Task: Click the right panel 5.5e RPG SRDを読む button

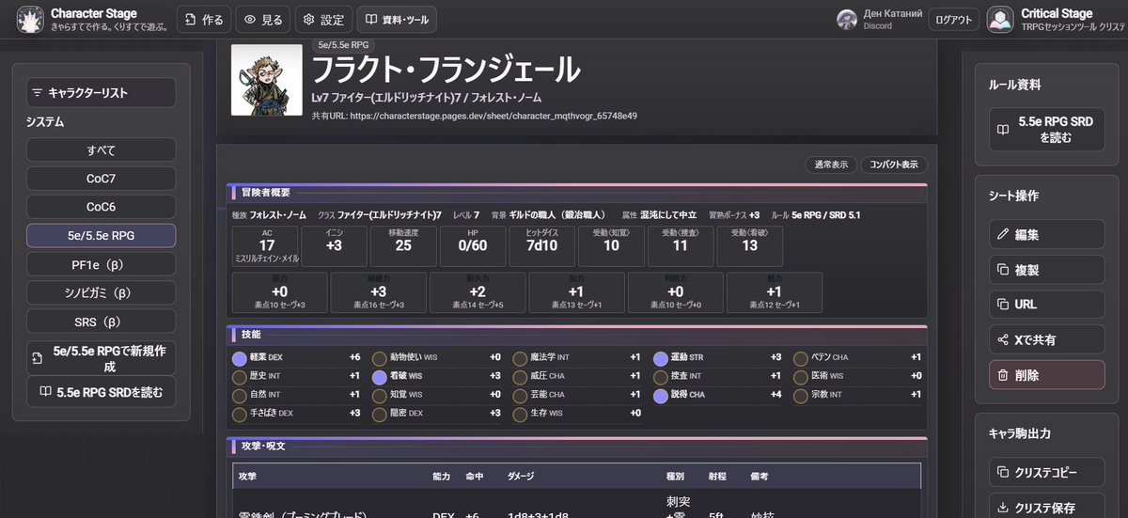Action: coord(1045,130)
